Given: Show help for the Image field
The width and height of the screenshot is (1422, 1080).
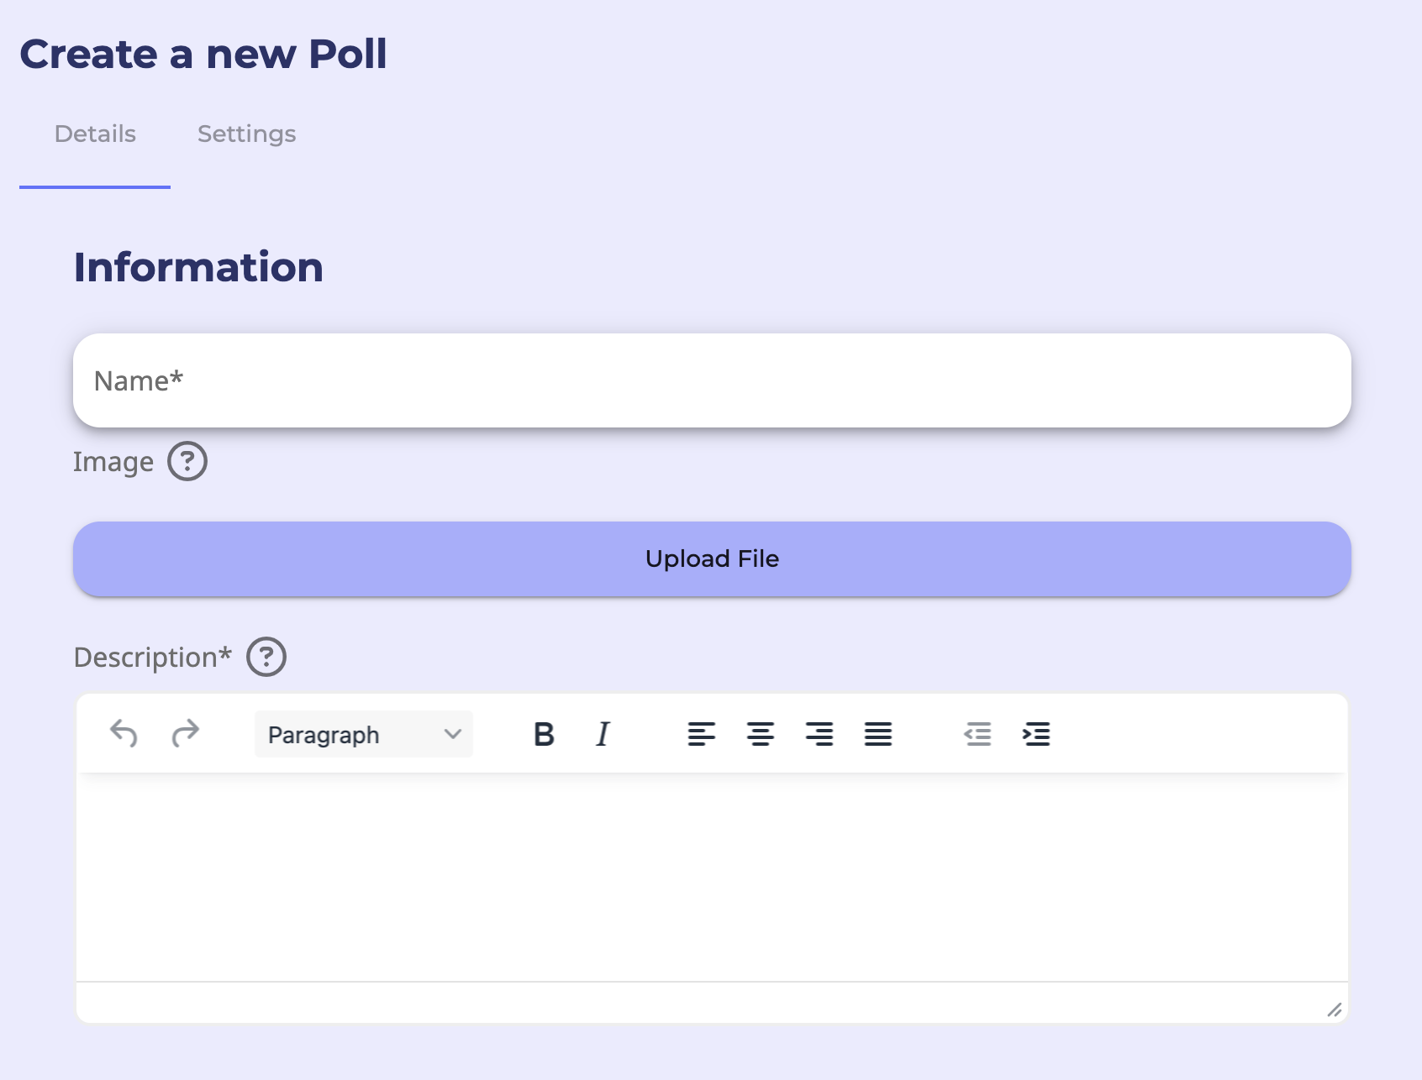Looking at the screenshot, I should [x=187, y=462].
